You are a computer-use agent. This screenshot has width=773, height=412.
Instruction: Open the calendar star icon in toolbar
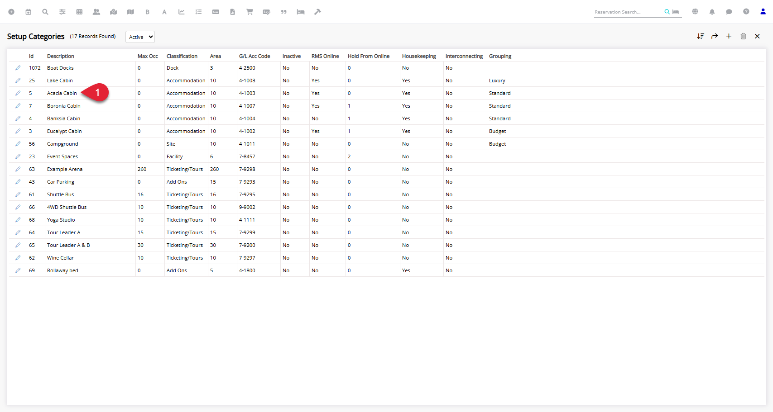28,12
